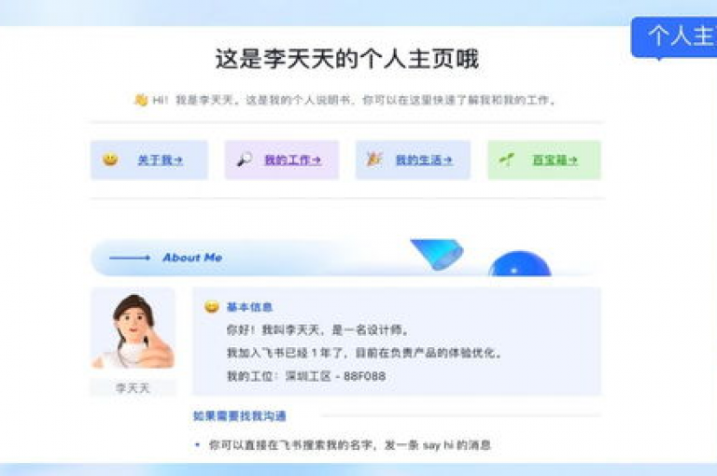Click the seedling icon beside 百宝箱
The image size is (717, 476).
(x=507, y=160)
